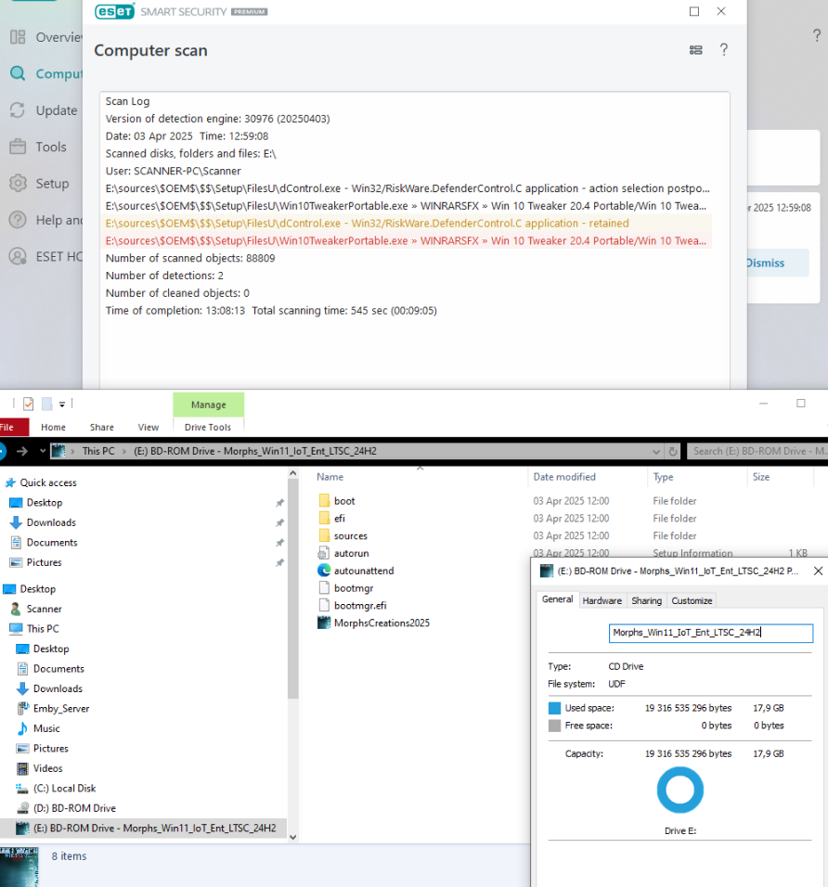Select the autounattend Edge file icon

click(324, 571)
